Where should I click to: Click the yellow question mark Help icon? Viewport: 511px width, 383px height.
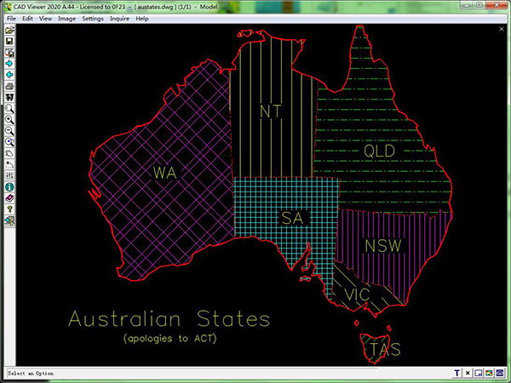9,209
